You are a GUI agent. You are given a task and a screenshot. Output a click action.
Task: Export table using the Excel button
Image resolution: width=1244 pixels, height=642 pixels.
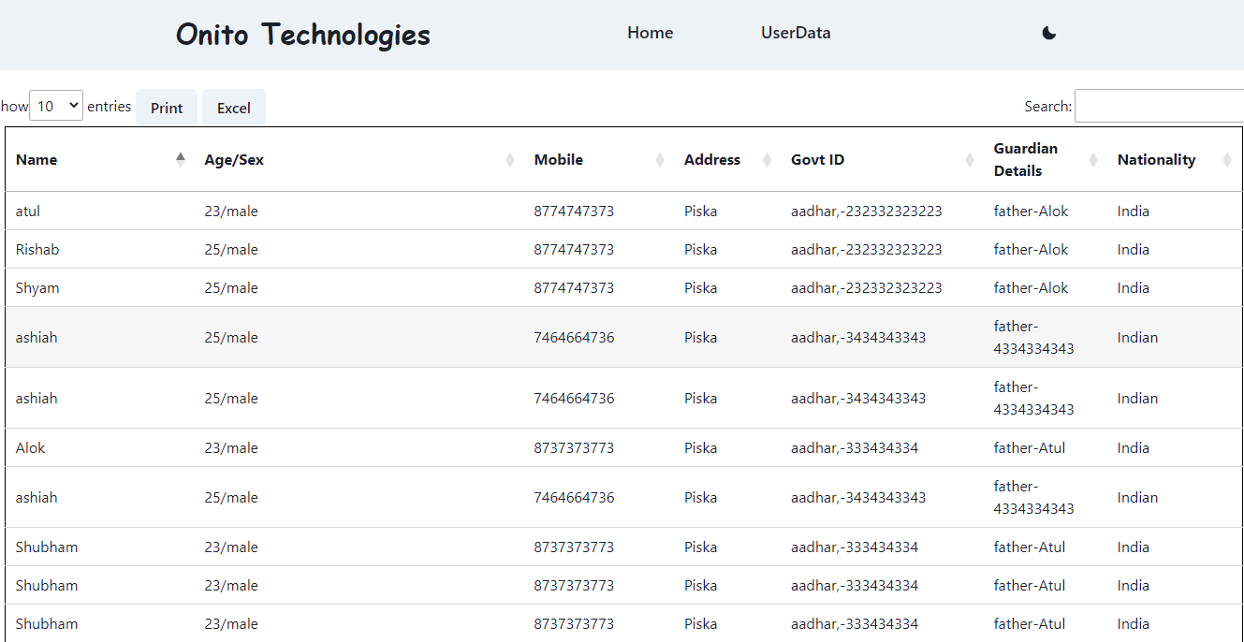click(x=234, y=108)
